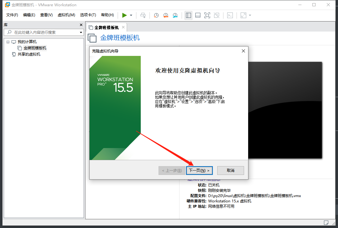Open the 选项卡(T) menu

(x=88, y=15)
